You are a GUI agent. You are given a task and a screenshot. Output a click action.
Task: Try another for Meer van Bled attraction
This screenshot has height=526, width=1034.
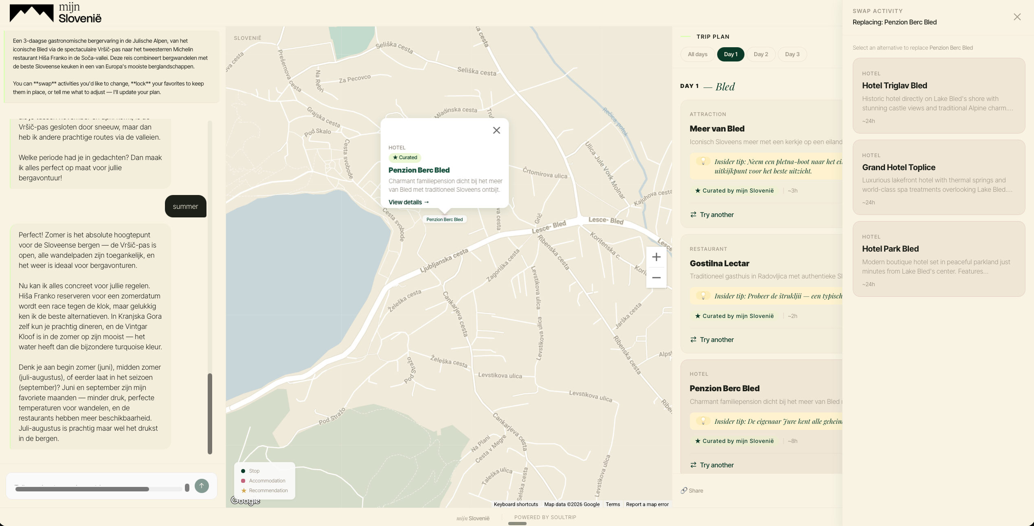coord(712,215)
